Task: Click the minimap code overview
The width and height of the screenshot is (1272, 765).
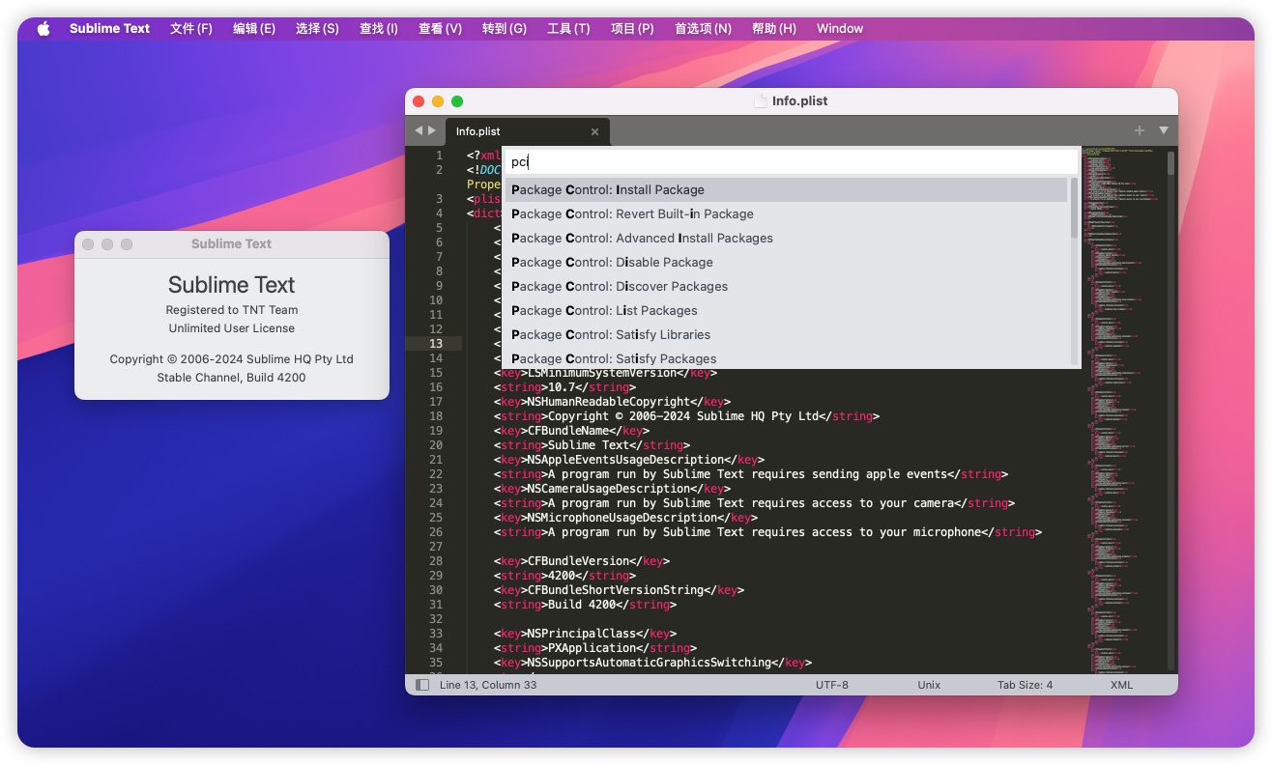Action: tap(1121, 411)
